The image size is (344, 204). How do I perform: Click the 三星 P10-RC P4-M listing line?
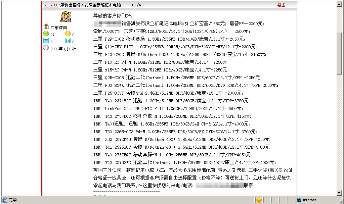click(160, 62)
